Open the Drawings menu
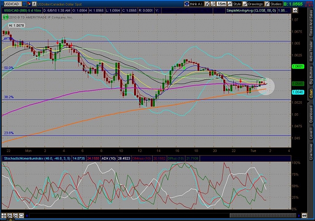Viewport: 315px width, 221px height. pyautogui.click(x=253, y=4)
